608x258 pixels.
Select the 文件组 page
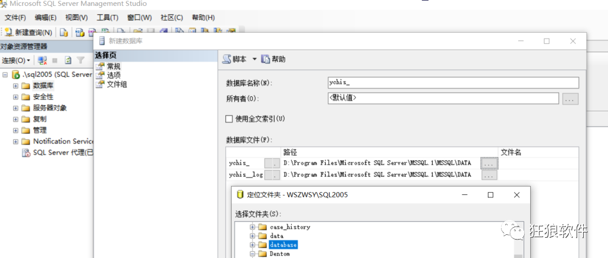[116, 84]
